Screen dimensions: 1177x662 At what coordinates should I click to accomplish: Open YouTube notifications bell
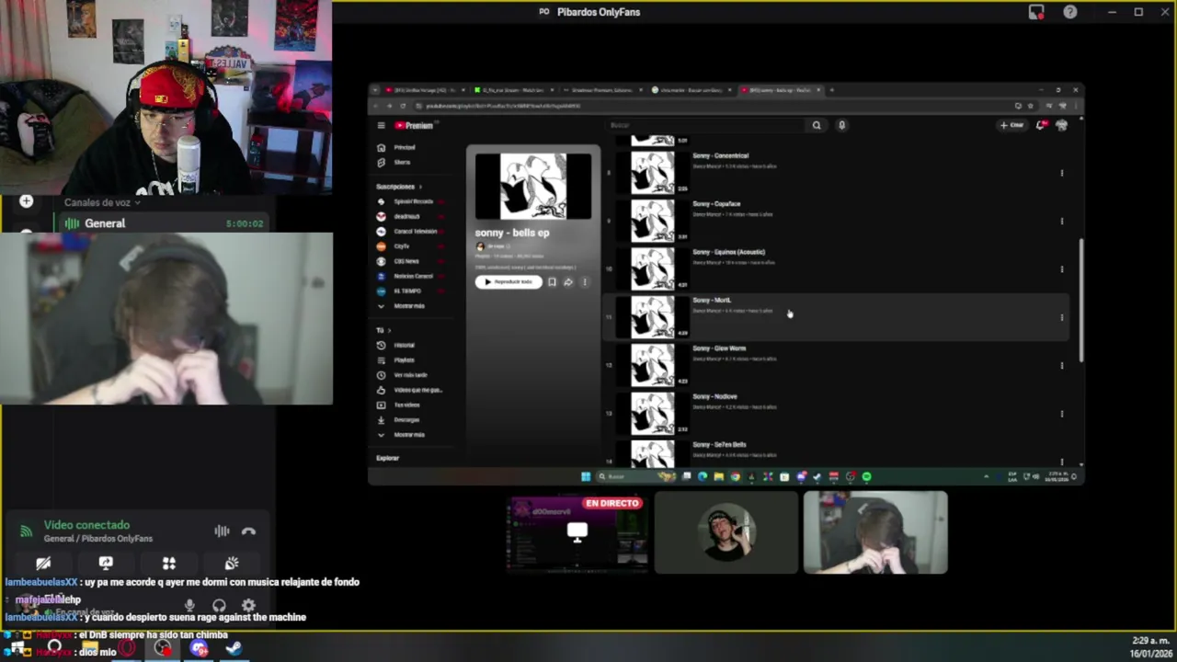click(1041, 125)
